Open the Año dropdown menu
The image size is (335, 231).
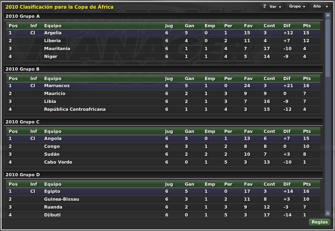point(321,7)
